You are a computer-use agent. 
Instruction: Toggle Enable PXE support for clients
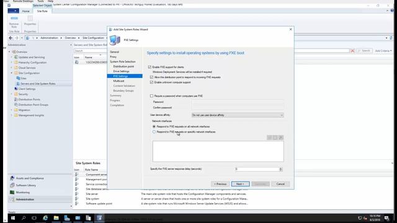[149, 67]
